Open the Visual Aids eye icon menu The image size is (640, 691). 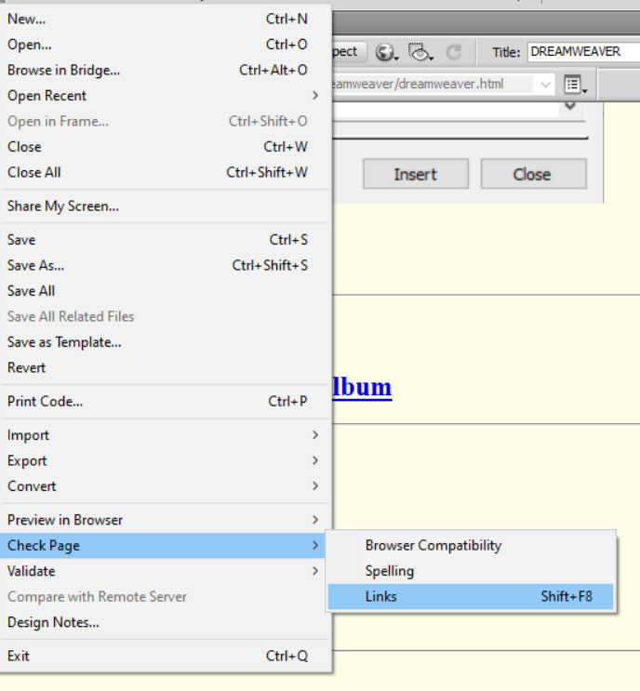420,52
